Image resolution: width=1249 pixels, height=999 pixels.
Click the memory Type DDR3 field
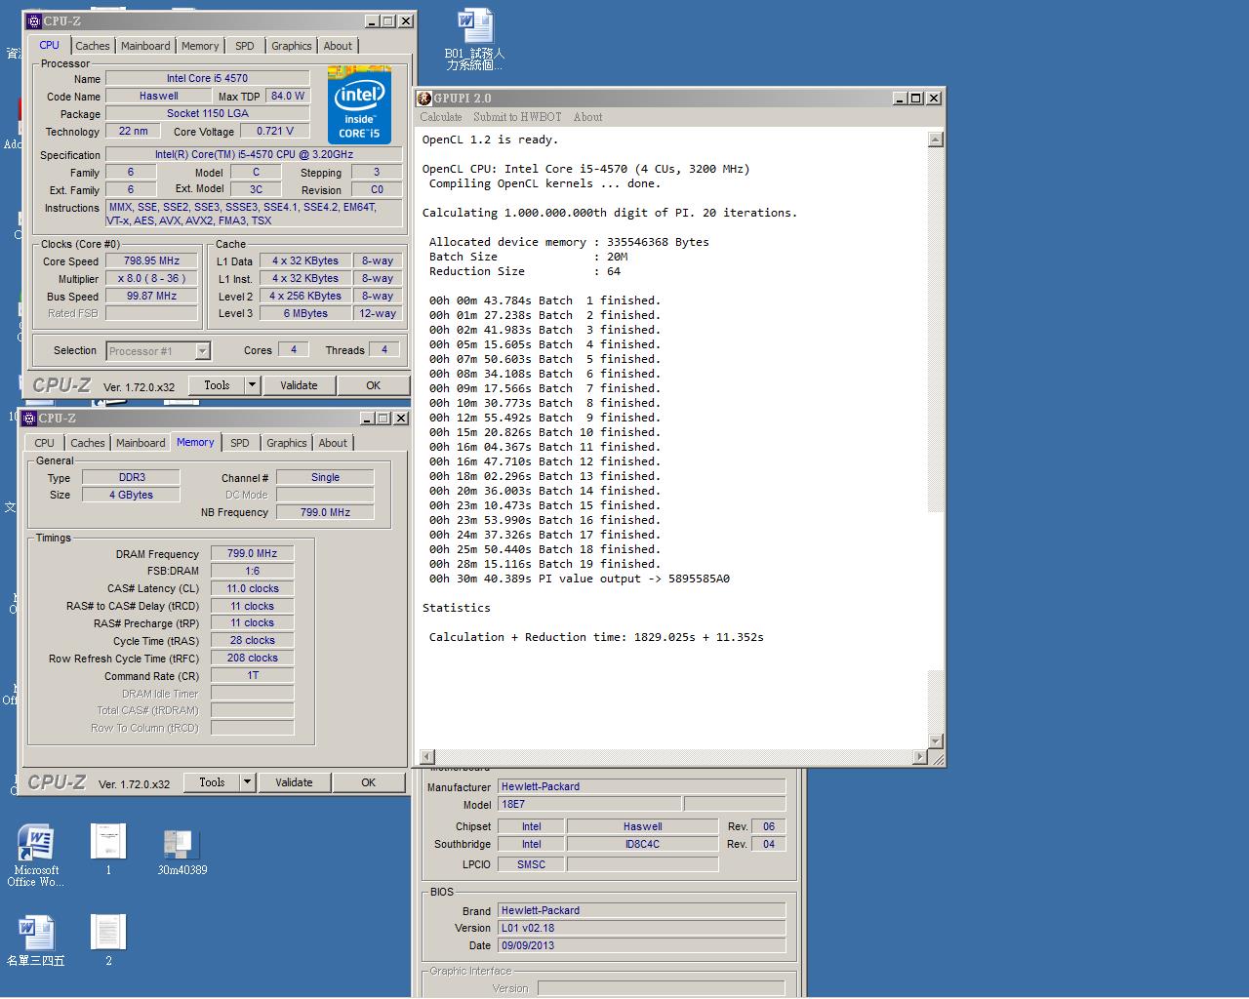pos(131,478)
